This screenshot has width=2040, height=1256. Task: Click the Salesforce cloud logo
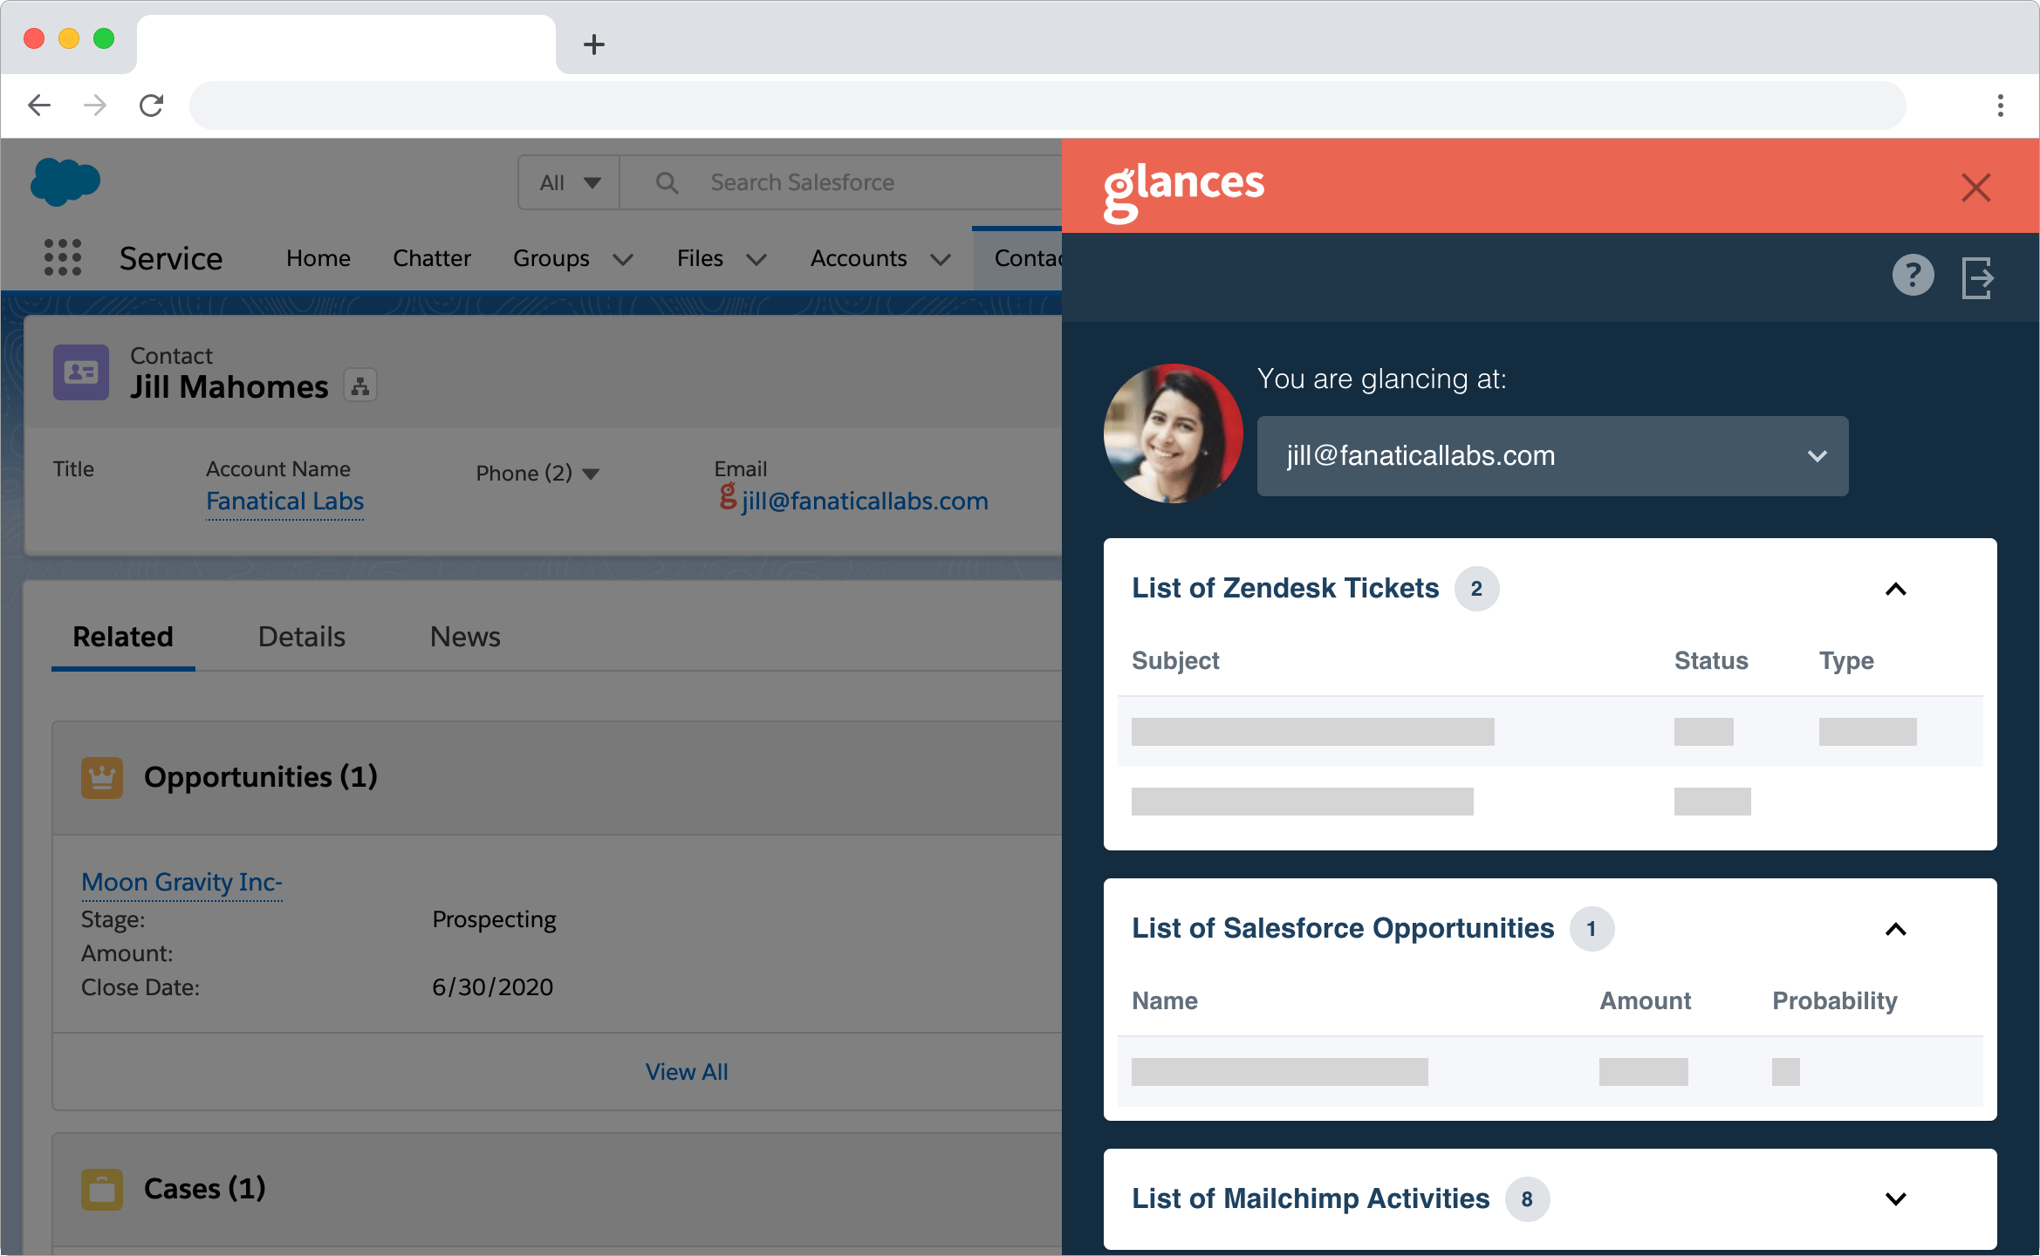(x=65, y=181)
